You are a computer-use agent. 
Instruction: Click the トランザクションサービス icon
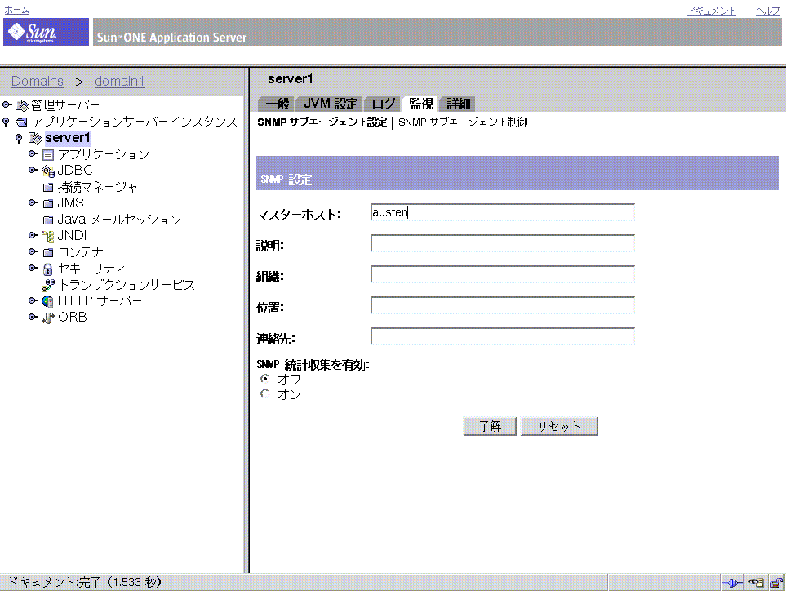[48, 285]
